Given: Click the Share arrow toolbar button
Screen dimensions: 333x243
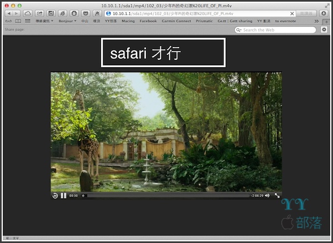Looking at the screenshot, I should pyautogui.click(x=39, y=13).
